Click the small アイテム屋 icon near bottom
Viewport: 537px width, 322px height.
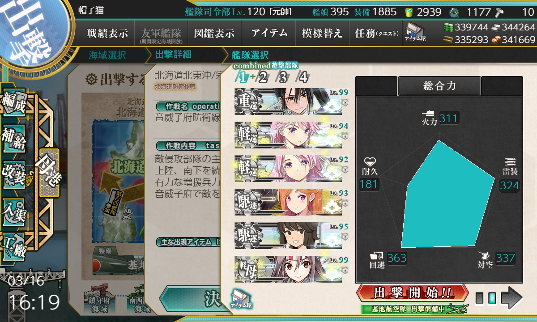pyautogui.click(x=242, y=299)
